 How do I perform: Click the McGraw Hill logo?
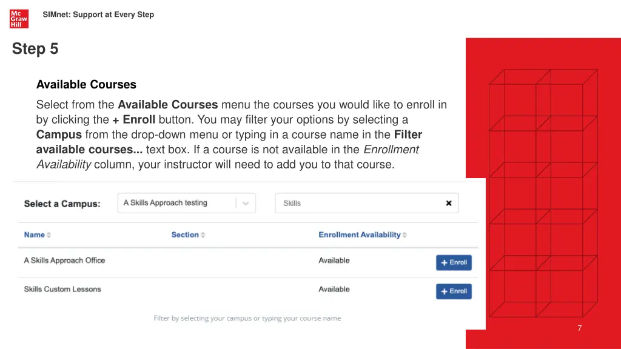point(19,19)
